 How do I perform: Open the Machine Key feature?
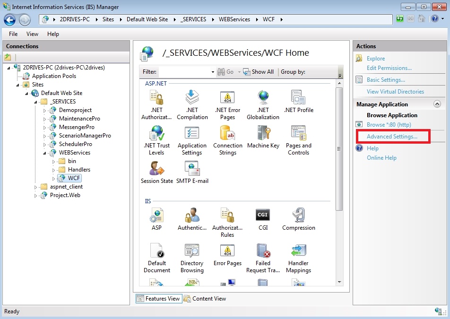pyautogui.click(x=263, y=134)
